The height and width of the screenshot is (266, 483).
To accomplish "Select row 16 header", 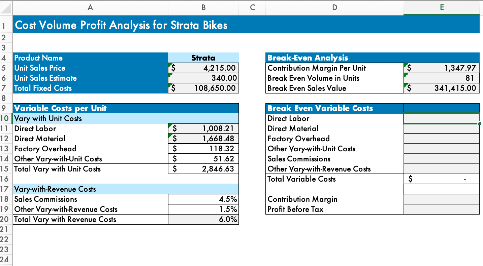I will (6, 179).
